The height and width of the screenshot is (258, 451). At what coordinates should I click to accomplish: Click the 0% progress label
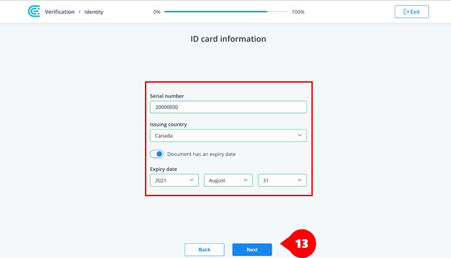(156, 12)
